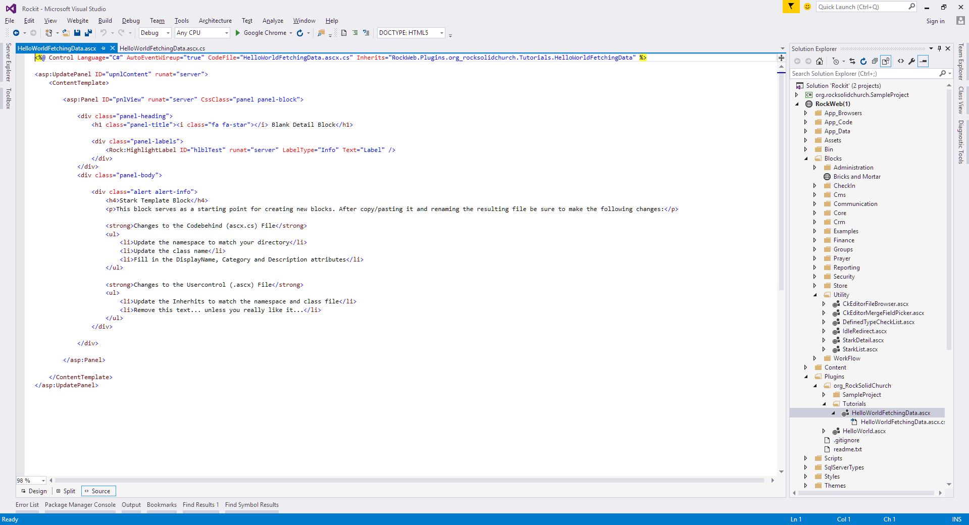
Task: Open the Build menu
Action: [x=105, y=21]
